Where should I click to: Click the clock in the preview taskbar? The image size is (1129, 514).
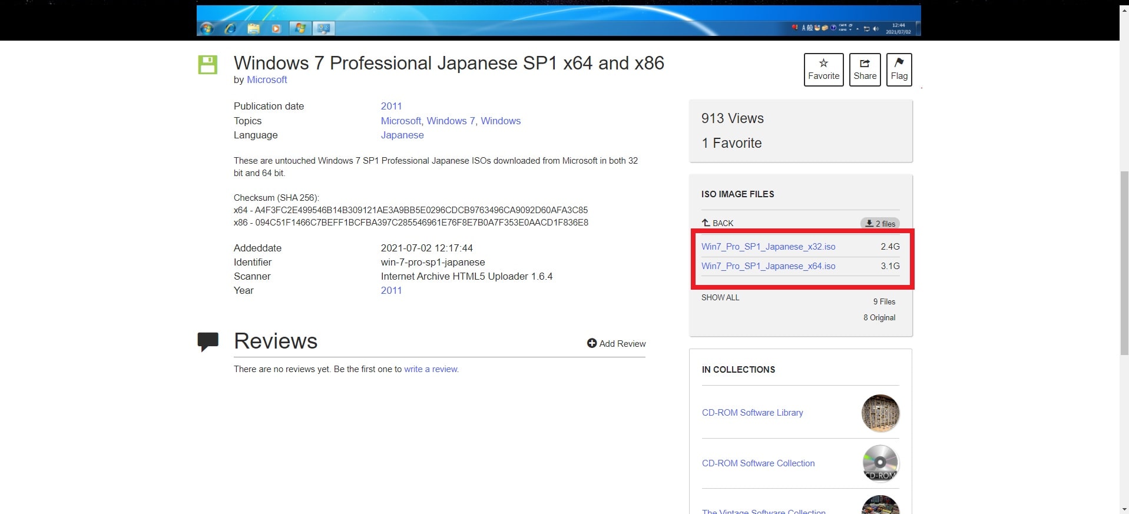pos(898,29)
